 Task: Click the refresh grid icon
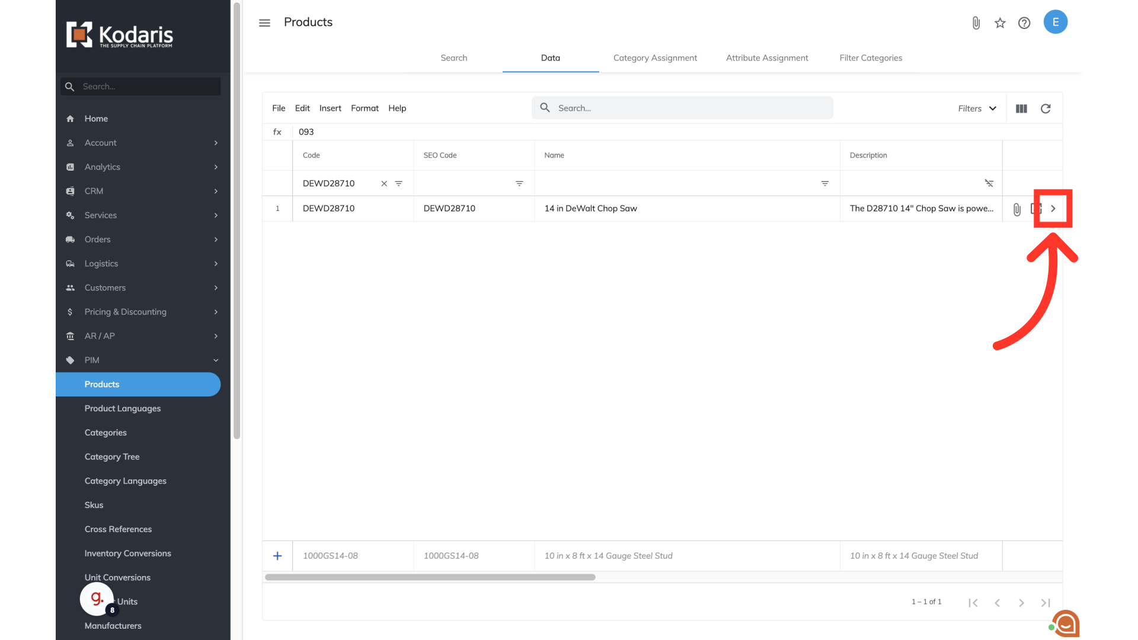pyautogui.click(x=1046, y=108)
